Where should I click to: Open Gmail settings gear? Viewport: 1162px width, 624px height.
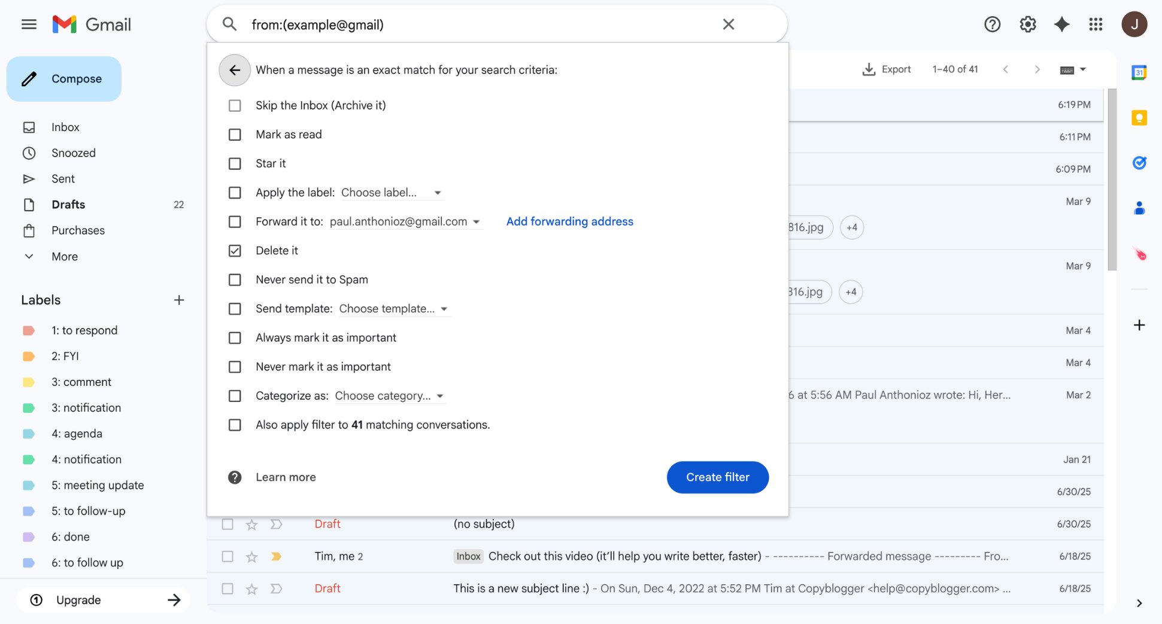(x=1027, y=24)
